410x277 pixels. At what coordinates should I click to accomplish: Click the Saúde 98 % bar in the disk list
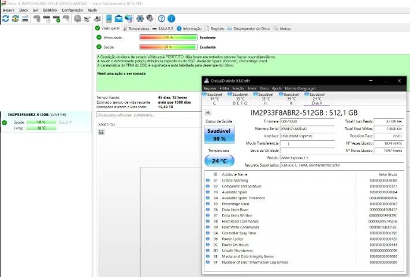[x=41, y=122]
